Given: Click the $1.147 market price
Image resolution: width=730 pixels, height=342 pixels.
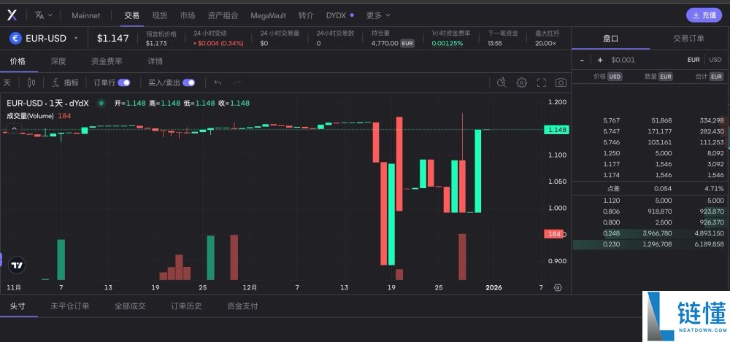Looking at the screenshot, I should (x=112, y=38).
